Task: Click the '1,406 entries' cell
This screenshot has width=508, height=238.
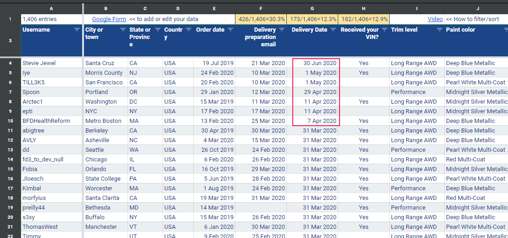Action: (51, 19)
